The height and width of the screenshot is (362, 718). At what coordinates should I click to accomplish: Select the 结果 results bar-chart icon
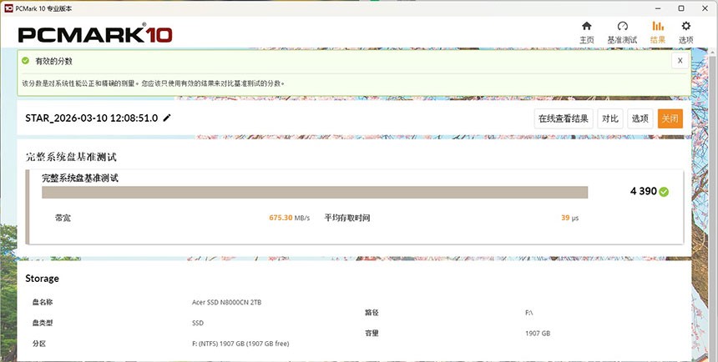[658, 27]
